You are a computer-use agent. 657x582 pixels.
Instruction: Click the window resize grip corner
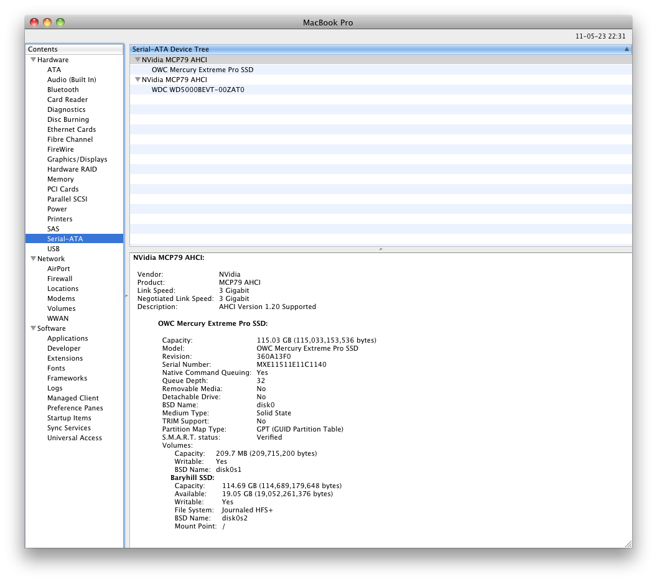pyautogui.click(x=628, y=544)
